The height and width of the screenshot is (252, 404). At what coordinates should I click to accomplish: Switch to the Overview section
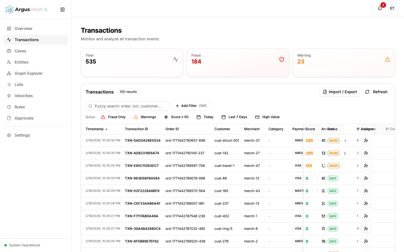pos(23,28)
